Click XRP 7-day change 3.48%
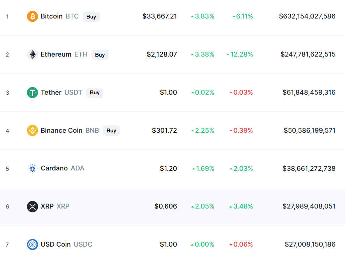Screen dimensions: 345x255 coord(241,206)
